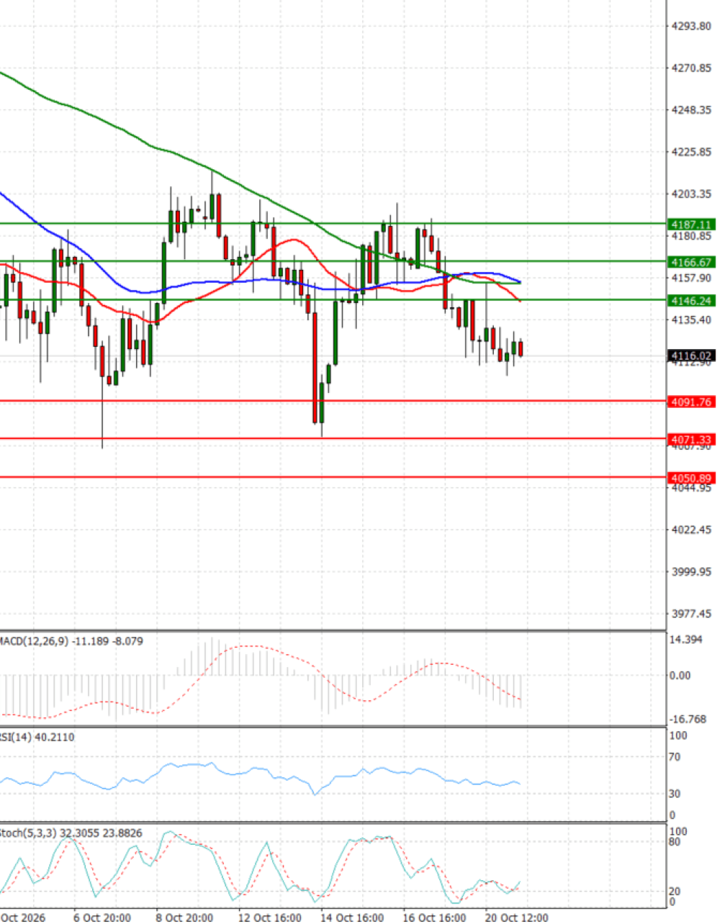Viewport: 720px width, 924px height.
Task: Click the 4050.89 support price label
Action: (690, 478)
